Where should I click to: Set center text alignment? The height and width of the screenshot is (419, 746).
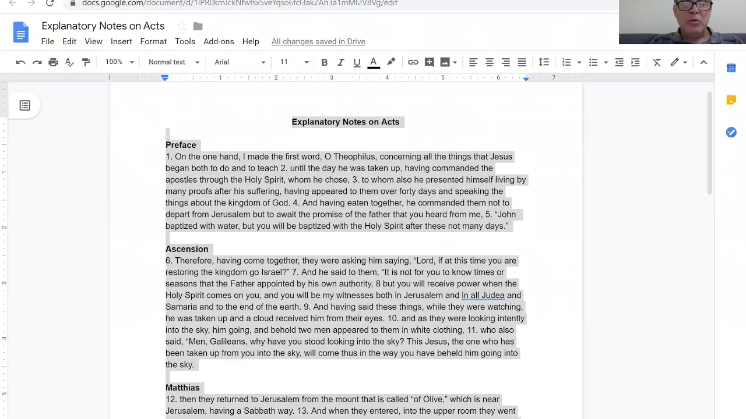[490, 62]
